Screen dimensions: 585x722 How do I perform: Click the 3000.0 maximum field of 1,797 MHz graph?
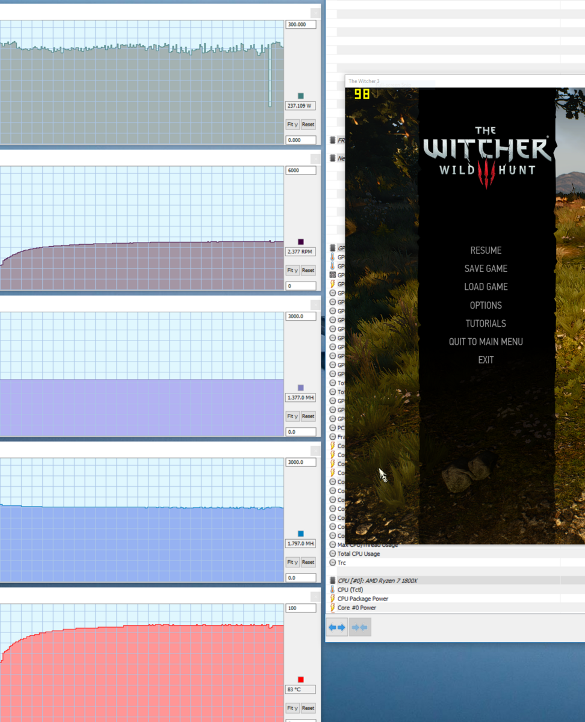(301, 462)
